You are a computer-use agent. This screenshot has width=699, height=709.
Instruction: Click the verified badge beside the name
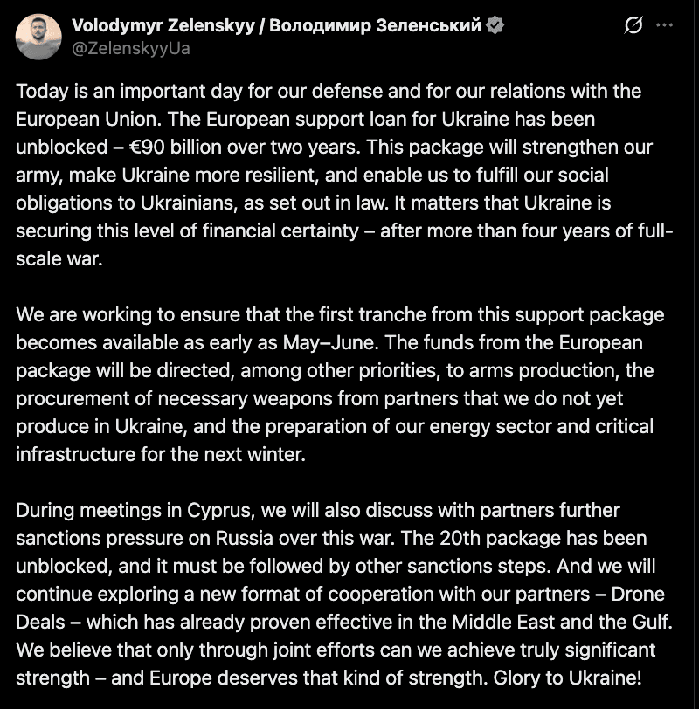495,26
